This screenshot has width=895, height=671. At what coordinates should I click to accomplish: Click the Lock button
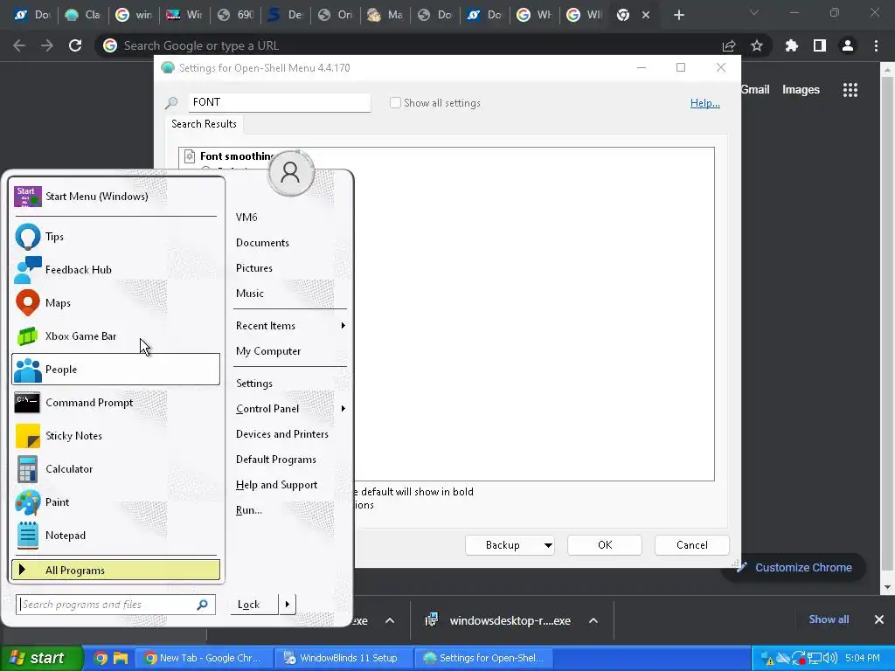coord(254,605)
